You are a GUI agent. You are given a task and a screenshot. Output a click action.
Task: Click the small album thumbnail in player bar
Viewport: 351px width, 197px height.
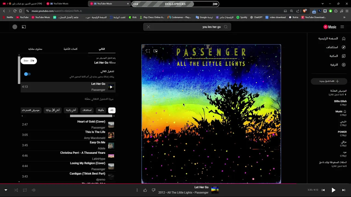pyautogui.click(x=215, y=190)
